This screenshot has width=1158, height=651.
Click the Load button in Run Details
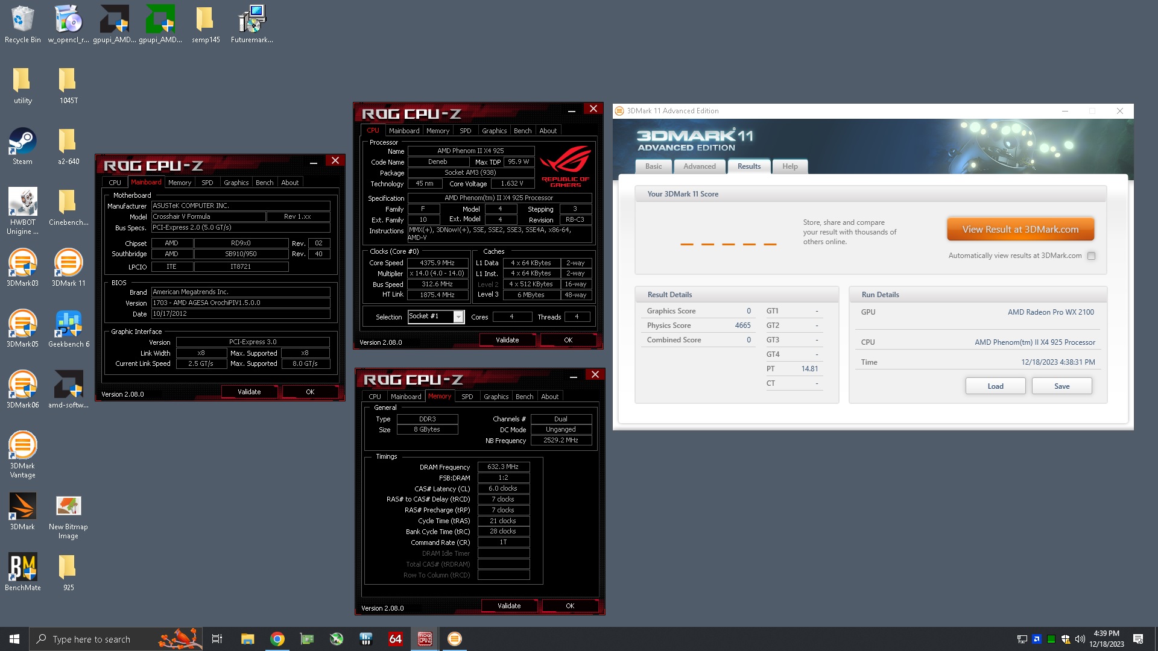pos(996,386)
